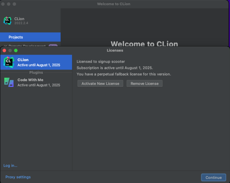Open the Log in… link
Screen dimensions: 230x183
[10, 166]
